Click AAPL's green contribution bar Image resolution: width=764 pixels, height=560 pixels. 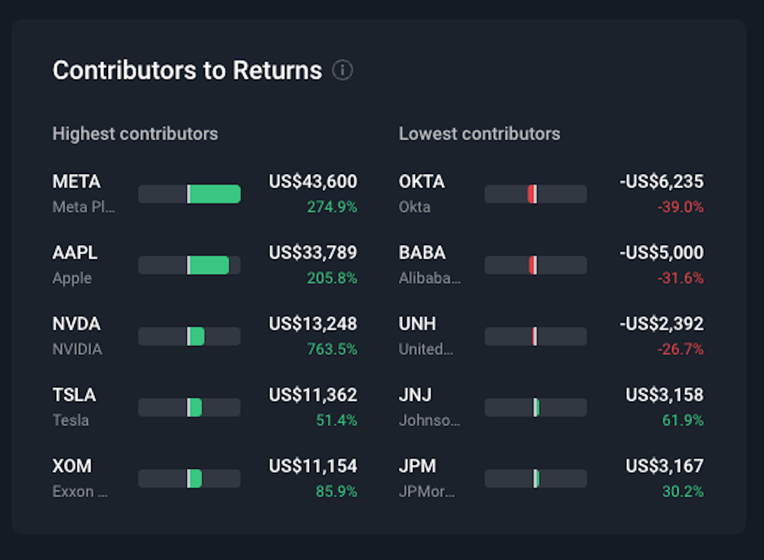pos(209,265)
